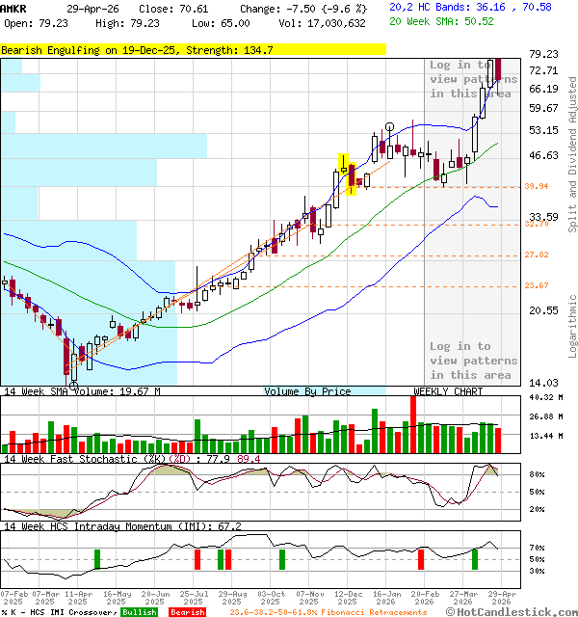Click the Volume By Price label

tap(307, 391)
